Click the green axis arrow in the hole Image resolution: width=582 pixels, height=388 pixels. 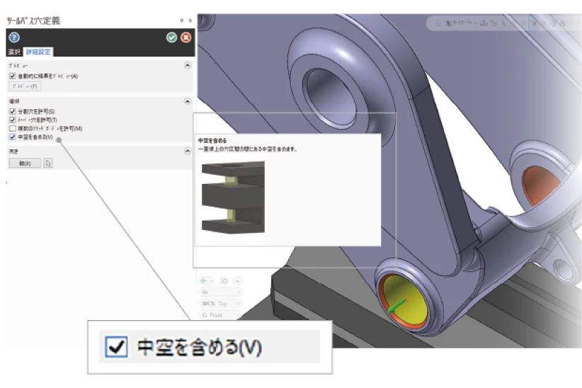pyautogui.click(x=398, y=304)
